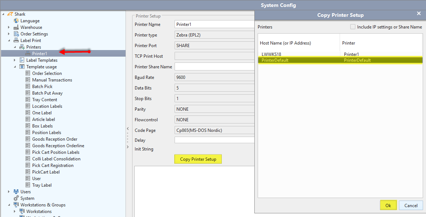Open the PickCart Label tree item
This screenshot has height=217, width=426.
(46, 172)
